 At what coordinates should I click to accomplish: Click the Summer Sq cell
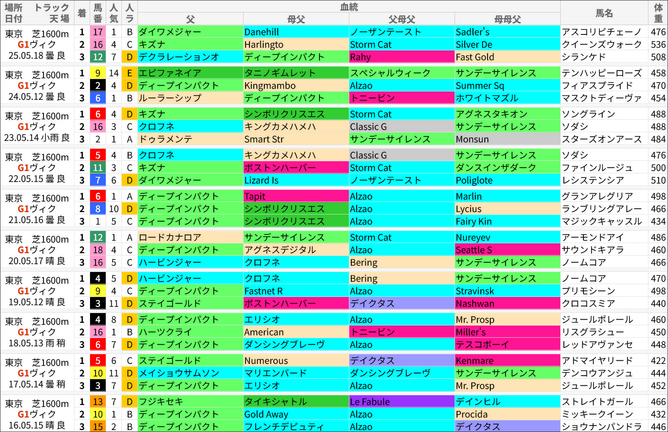pyautogui.click(x=507, y=86)
